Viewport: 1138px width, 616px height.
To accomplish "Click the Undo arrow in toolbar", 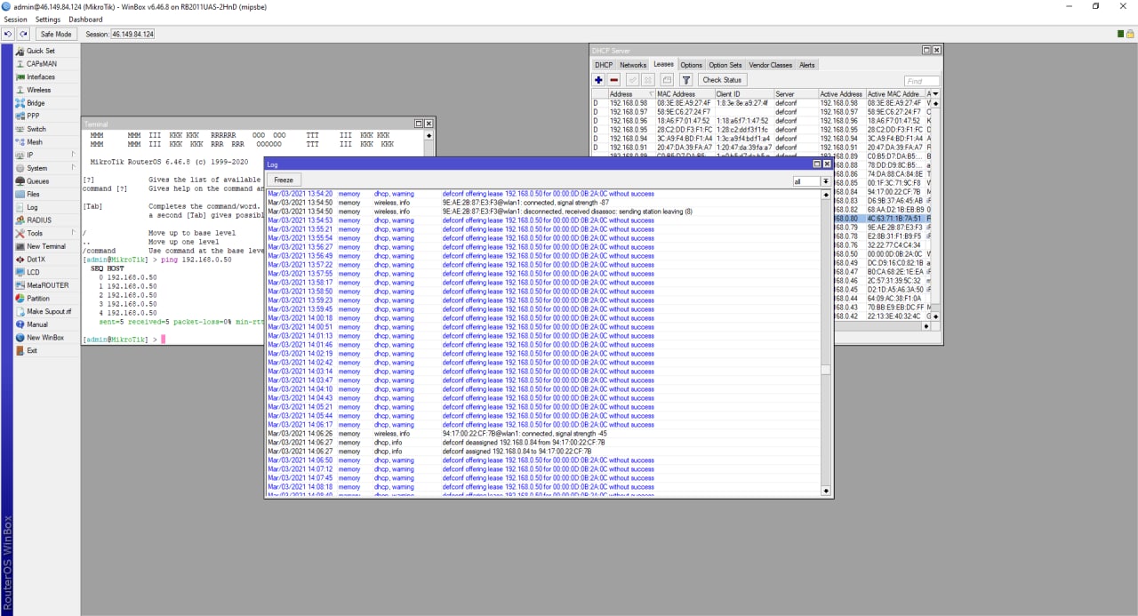I will pos(8,34).
